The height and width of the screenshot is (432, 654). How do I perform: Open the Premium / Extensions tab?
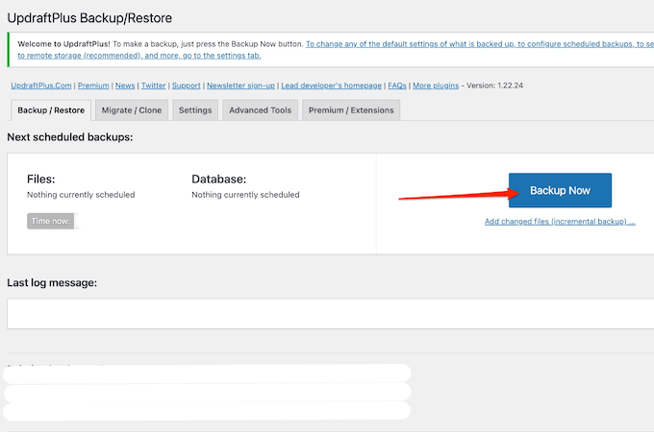coord(351,110)
